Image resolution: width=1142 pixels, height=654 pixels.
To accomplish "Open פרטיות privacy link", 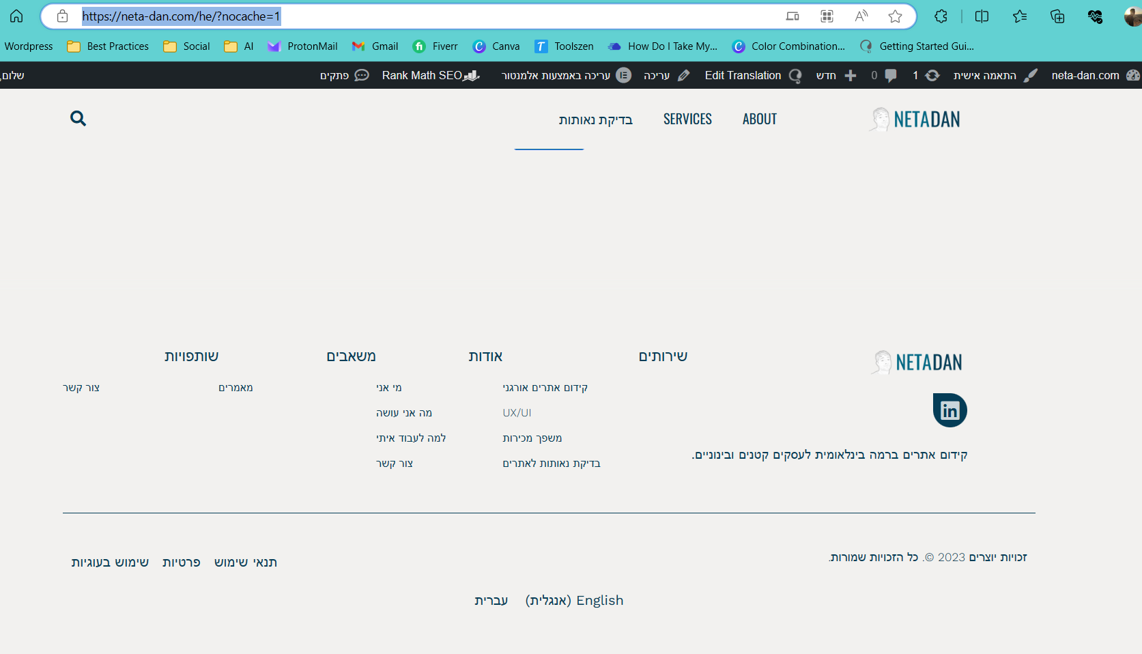I will (181, 563).
